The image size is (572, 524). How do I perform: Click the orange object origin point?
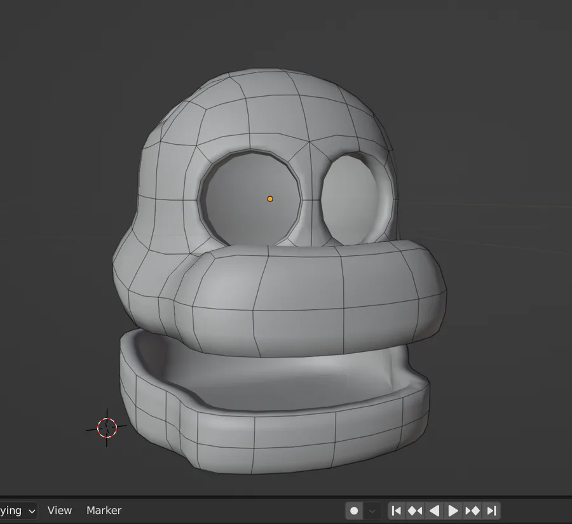(x=270, y=199)
